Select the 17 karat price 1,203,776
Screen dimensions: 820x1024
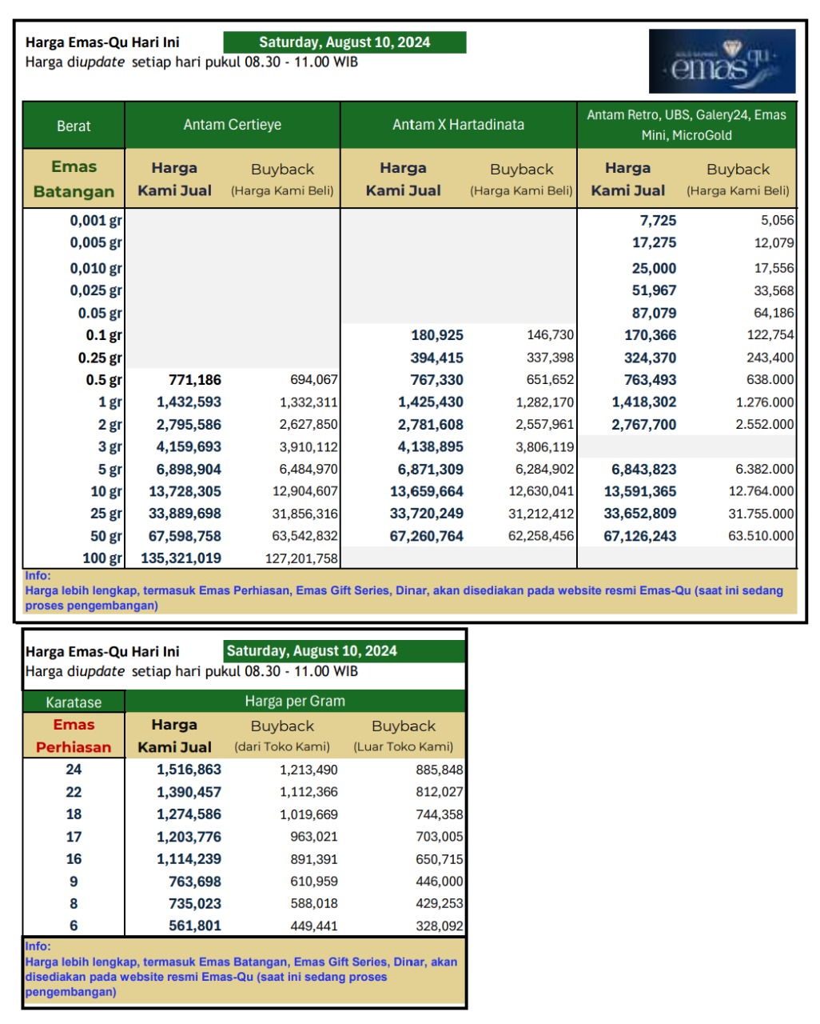pyautogui.click(x=189, y=837)
